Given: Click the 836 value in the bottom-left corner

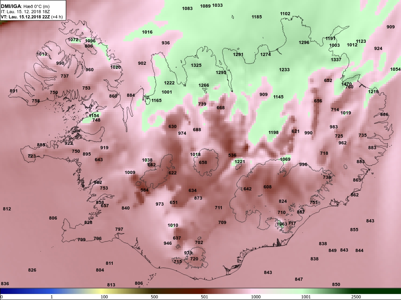Looking at the screenshot, I should pyautogui.click(x=5, y=284).
